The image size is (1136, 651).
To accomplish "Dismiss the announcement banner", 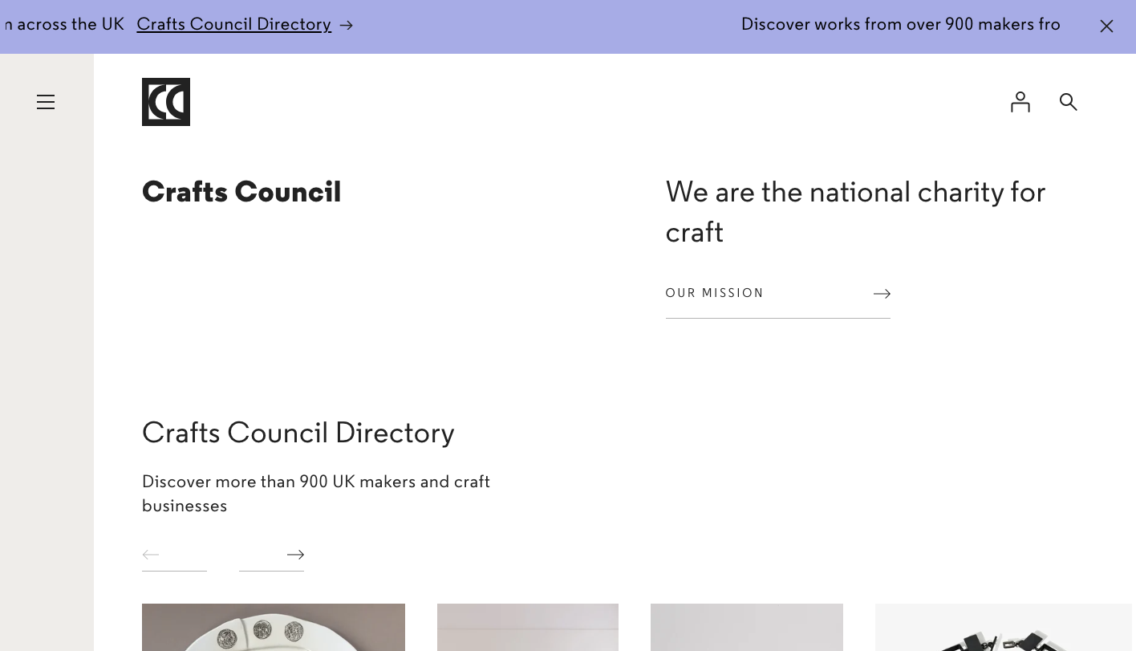I will point(1107,26).
